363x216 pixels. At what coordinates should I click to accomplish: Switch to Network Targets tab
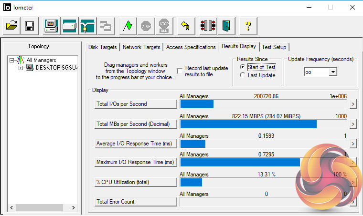point(141,47)
